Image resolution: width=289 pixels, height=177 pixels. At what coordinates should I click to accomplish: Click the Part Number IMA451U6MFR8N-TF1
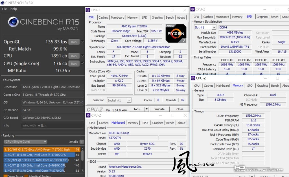tap(235, 47)
